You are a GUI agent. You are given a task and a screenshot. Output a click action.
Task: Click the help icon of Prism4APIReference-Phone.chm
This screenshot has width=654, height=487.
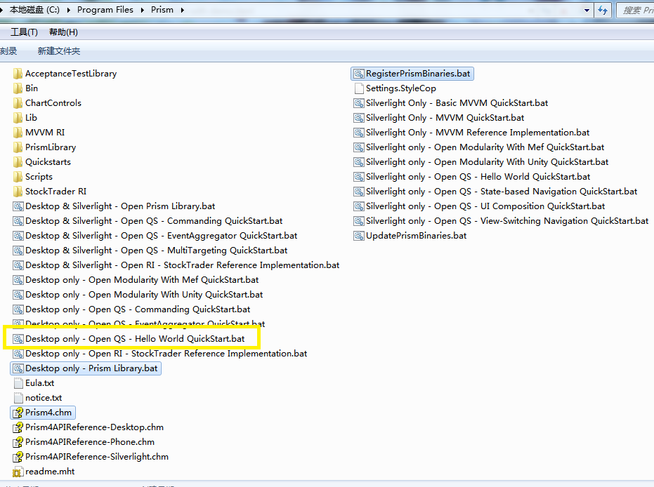(x=18, y=442)
